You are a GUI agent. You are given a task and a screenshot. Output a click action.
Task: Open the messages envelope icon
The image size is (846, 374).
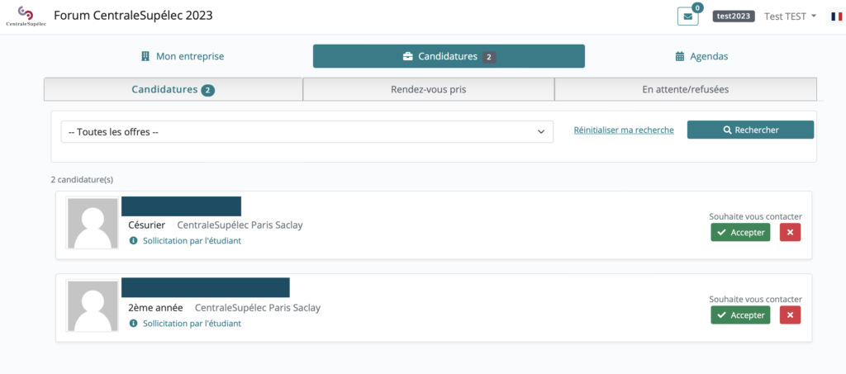(687, 17)
